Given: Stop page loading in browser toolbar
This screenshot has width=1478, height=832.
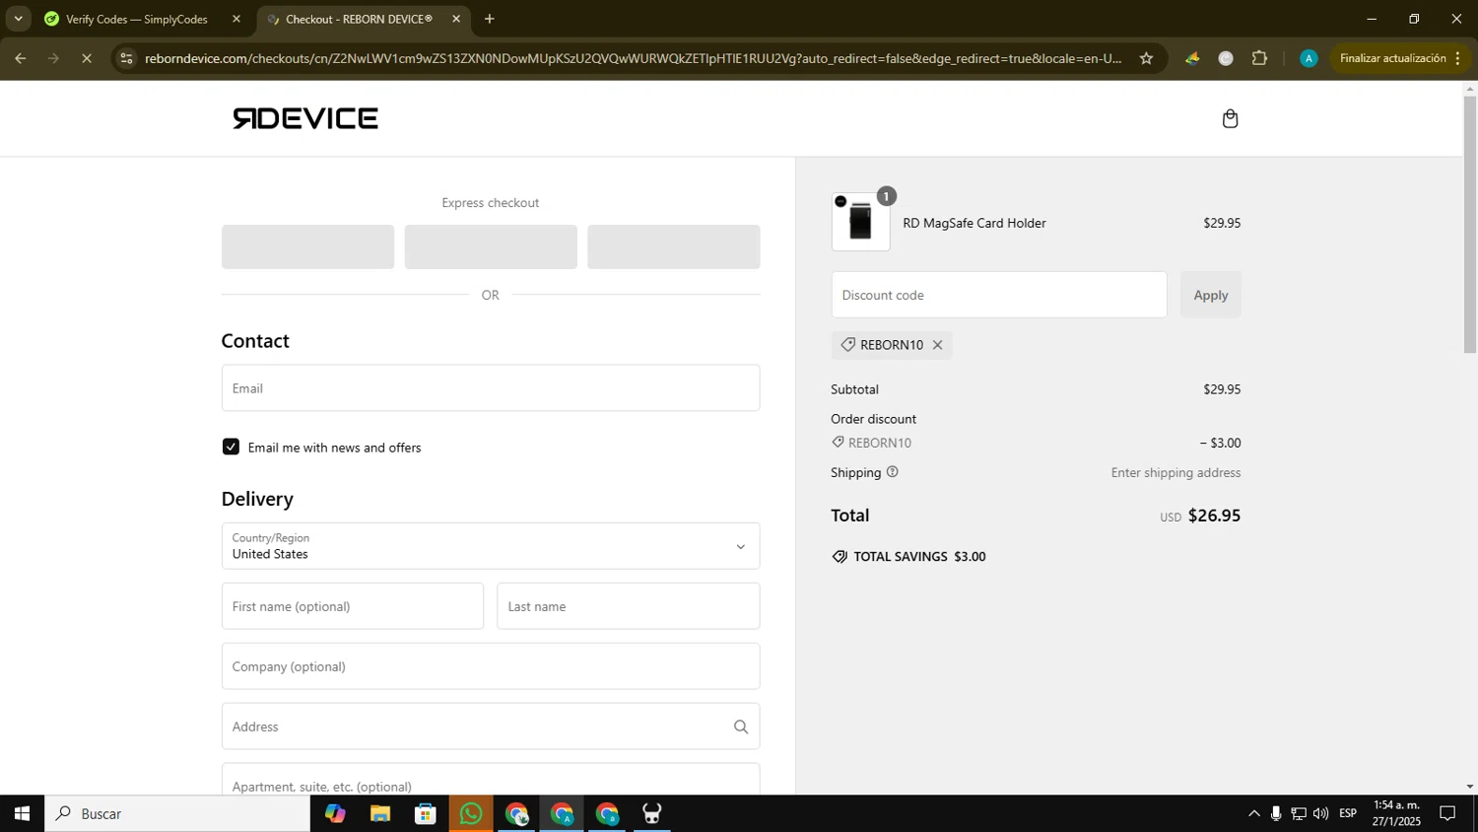Looking at the screenshot, I should (87, 58).
